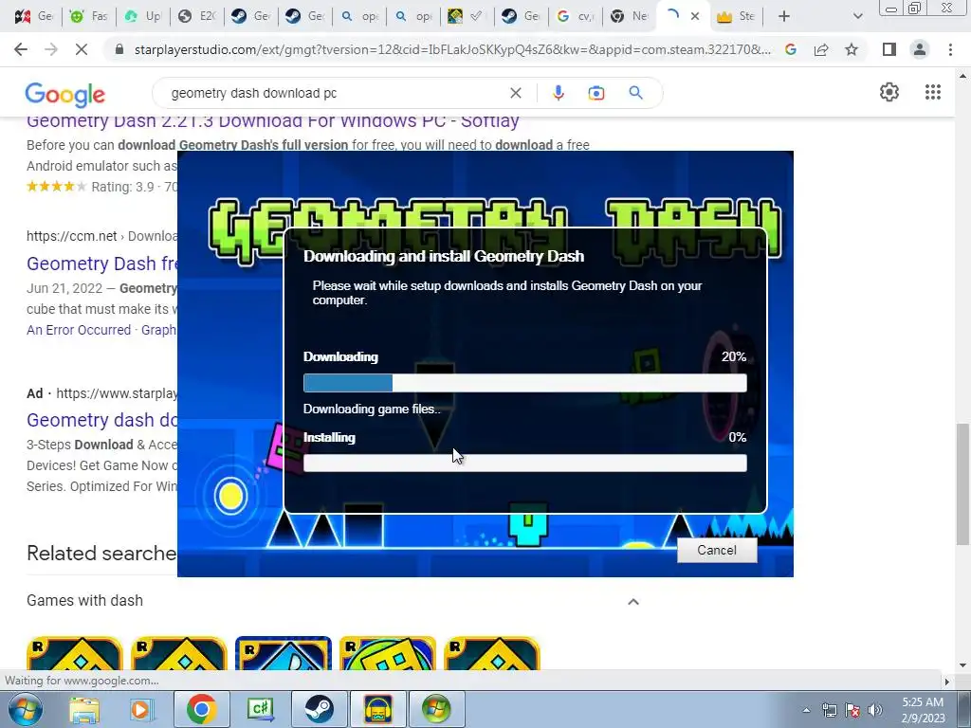
Task: Cancel the Geometry Dash download
Action: [717, 551]
